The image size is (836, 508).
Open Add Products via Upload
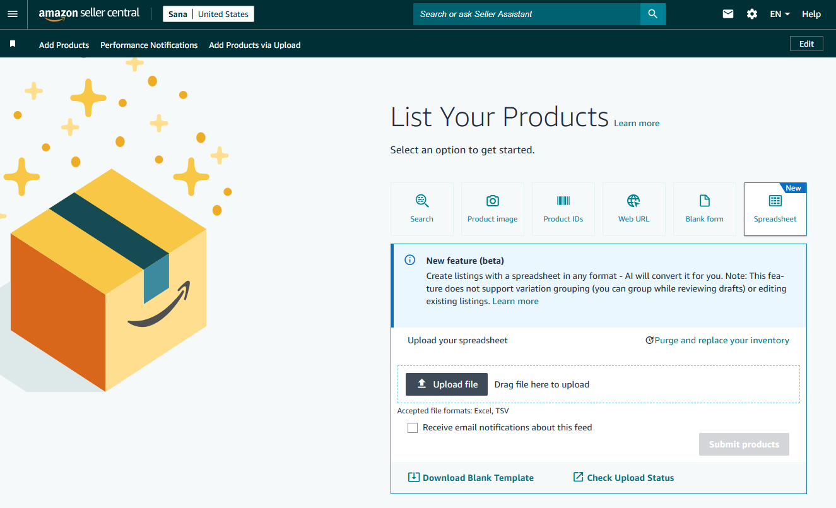tap(254, 45)
